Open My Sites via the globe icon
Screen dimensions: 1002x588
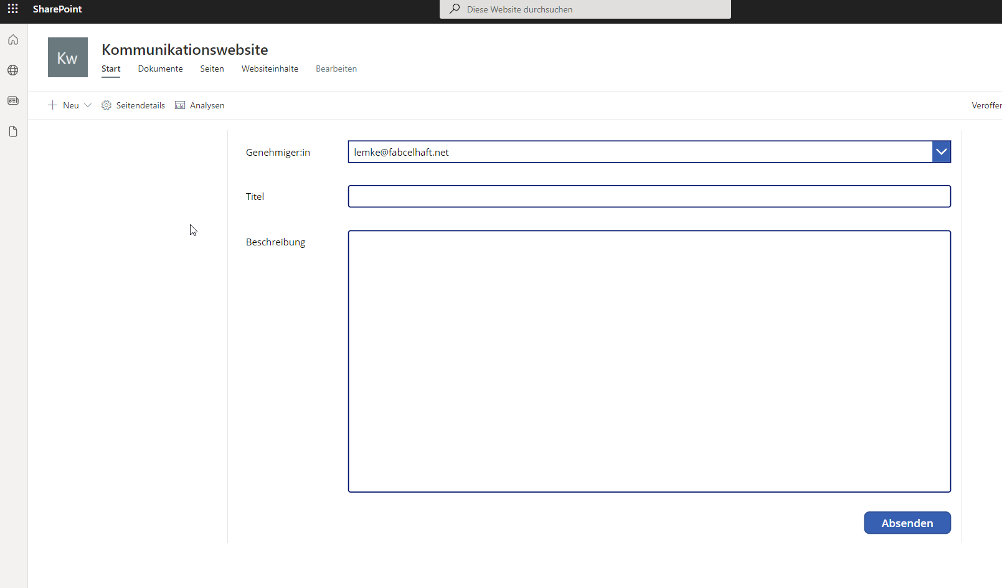12,70
